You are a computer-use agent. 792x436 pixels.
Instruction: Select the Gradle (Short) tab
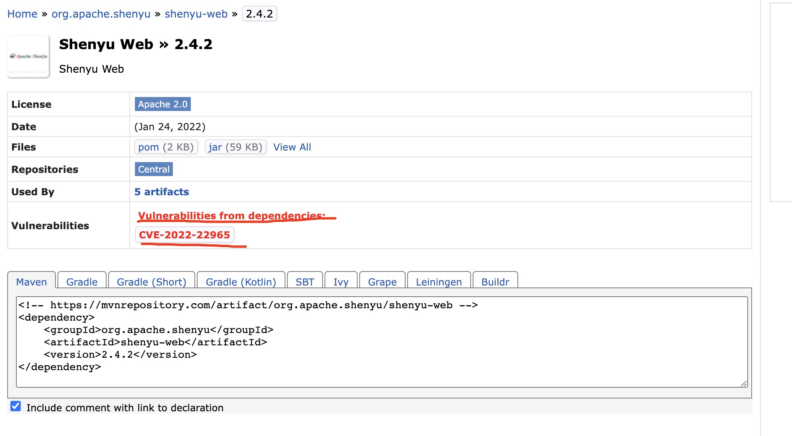[x=152, y=282]
